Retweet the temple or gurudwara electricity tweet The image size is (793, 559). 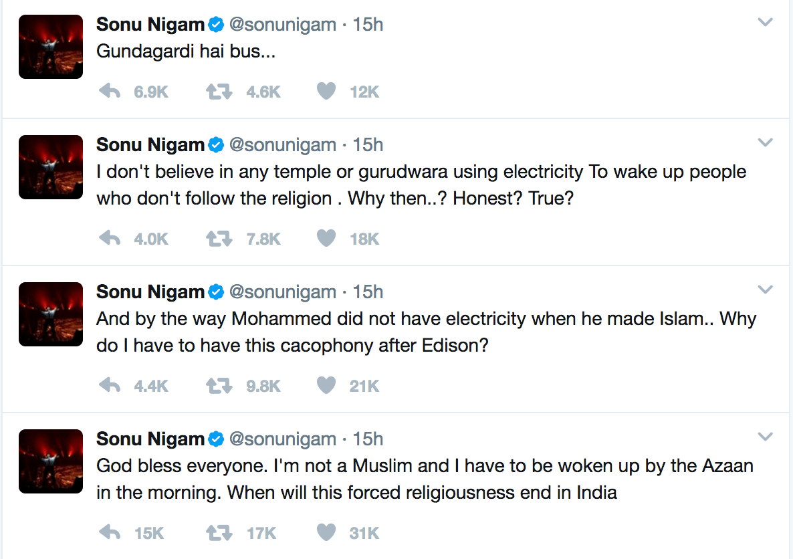tap(219, 238)
